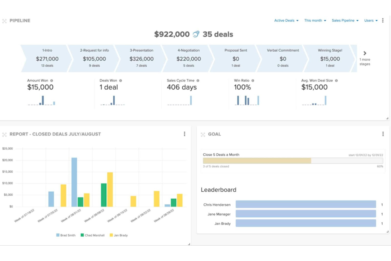Select the Winning Stage! stage
This screenshot has width=391, height=261.
tap(330, 58)
